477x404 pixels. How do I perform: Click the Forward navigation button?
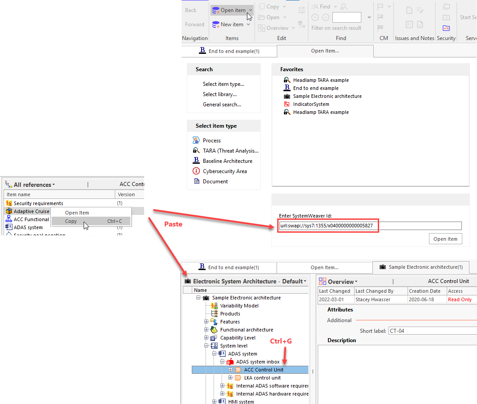point(195,24)
